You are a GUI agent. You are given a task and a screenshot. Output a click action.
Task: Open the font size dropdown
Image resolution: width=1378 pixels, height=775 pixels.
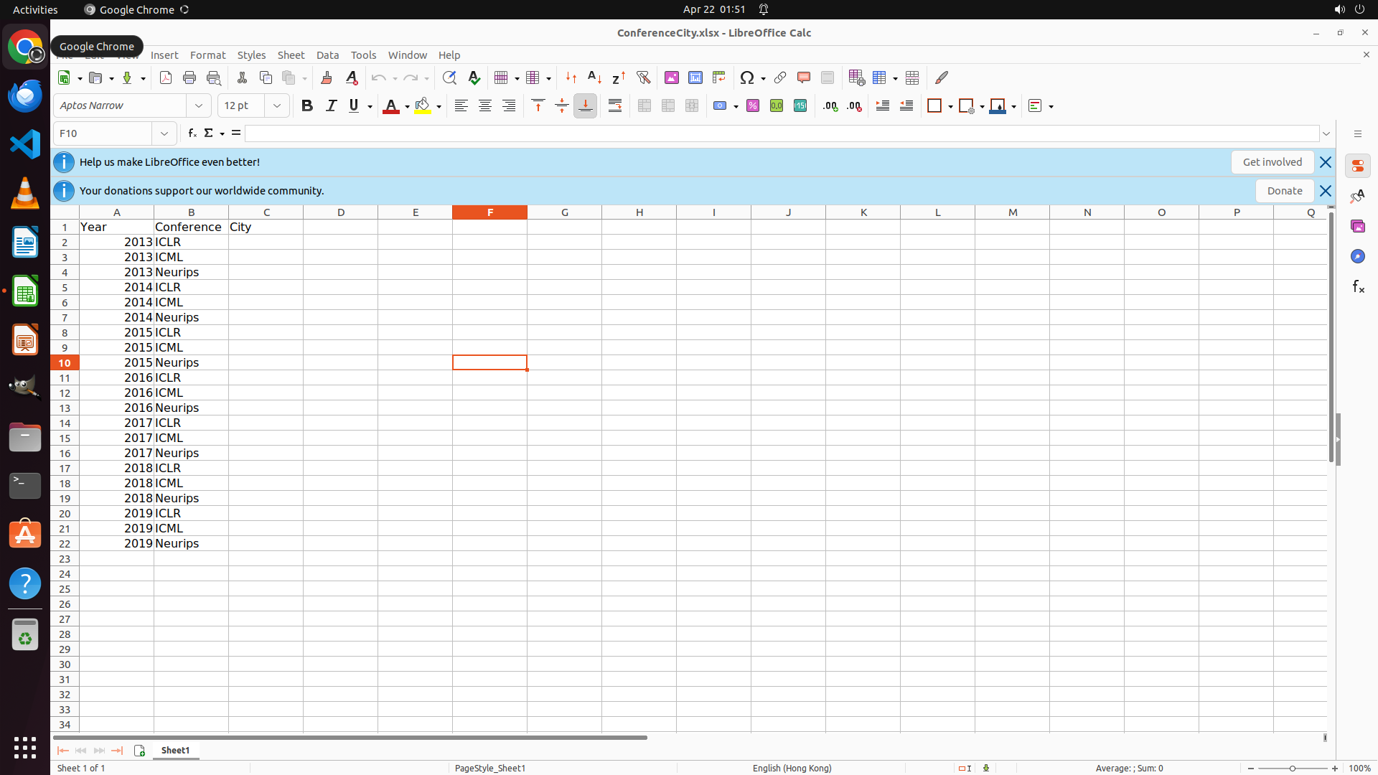pyautogui.click(x=277, y=106)
